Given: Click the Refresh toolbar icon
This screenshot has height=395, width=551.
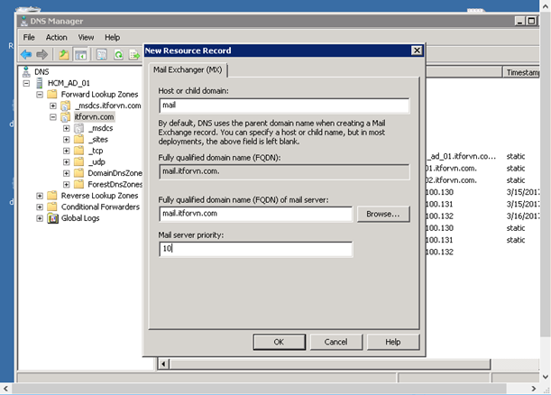Looking at the screenshot, I should [118, 55].
